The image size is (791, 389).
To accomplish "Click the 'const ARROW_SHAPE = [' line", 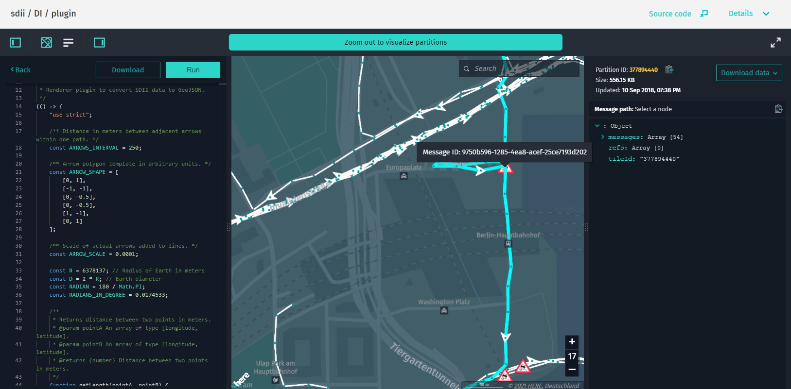I will 84,172.
